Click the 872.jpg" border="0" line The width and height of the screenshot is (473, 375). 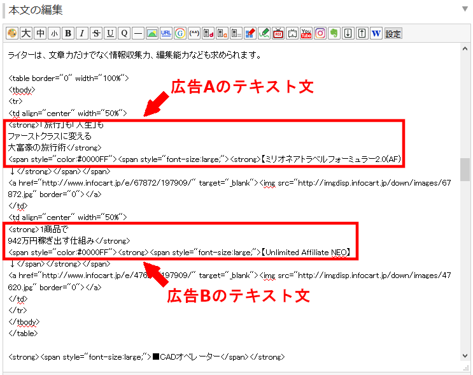tap(55, 195)
